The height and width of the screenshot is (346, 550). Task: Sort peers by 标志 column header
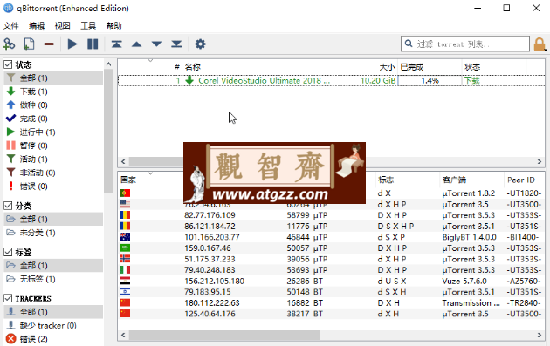[408, 180]
